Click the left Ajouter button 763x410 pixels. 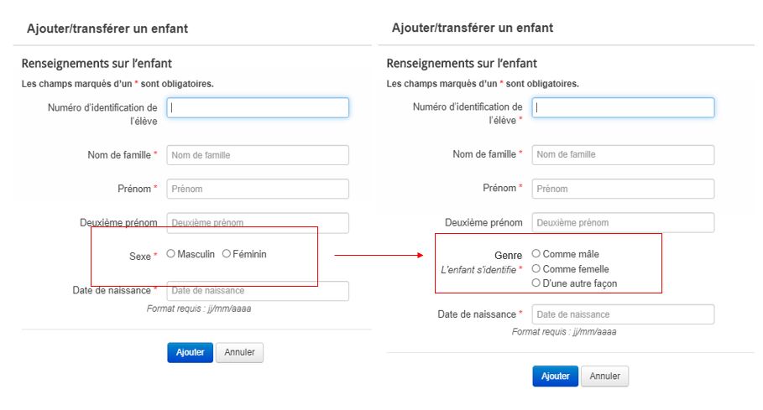191,352
